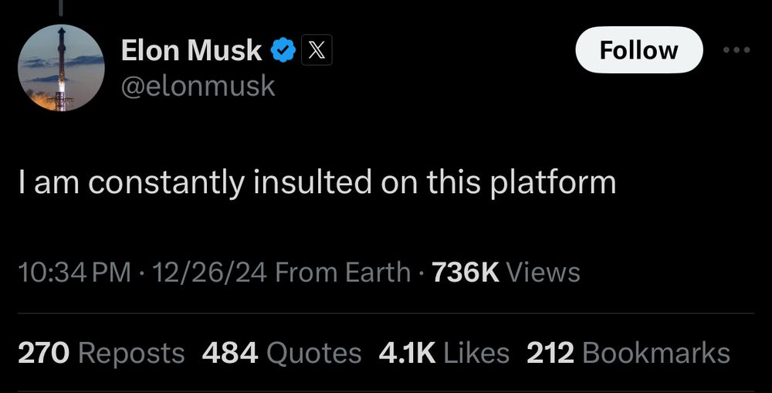Click the 10:34 PM timestamp
The width and height of the screenshot is (772, 393).
point(74,273)
